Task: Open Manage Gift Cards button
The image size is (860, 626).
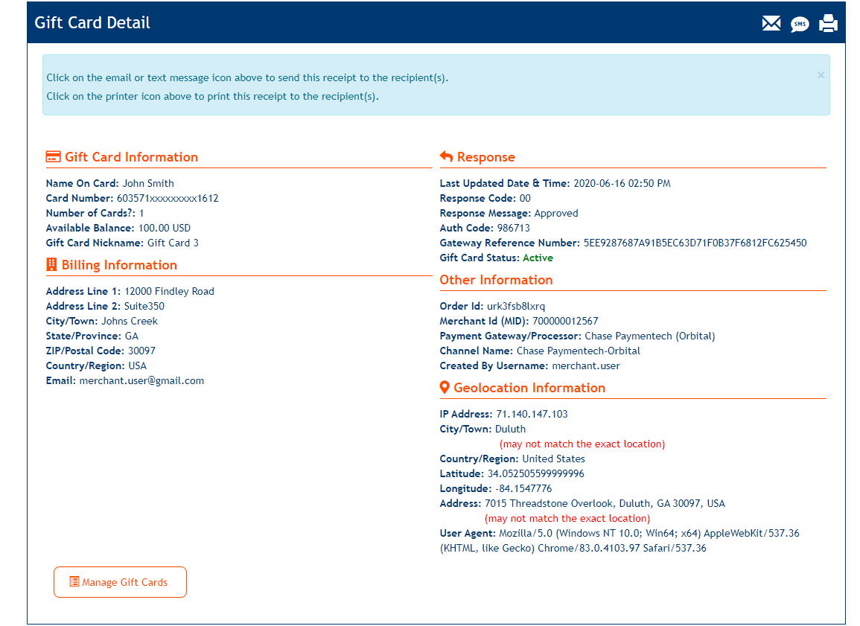Action: pyautogui.click(x=120, y=582)
